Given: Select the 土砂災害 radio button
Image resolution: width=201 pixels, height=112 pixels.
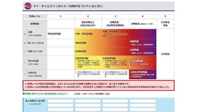Looking at the screenshot, I should point(25,74).
